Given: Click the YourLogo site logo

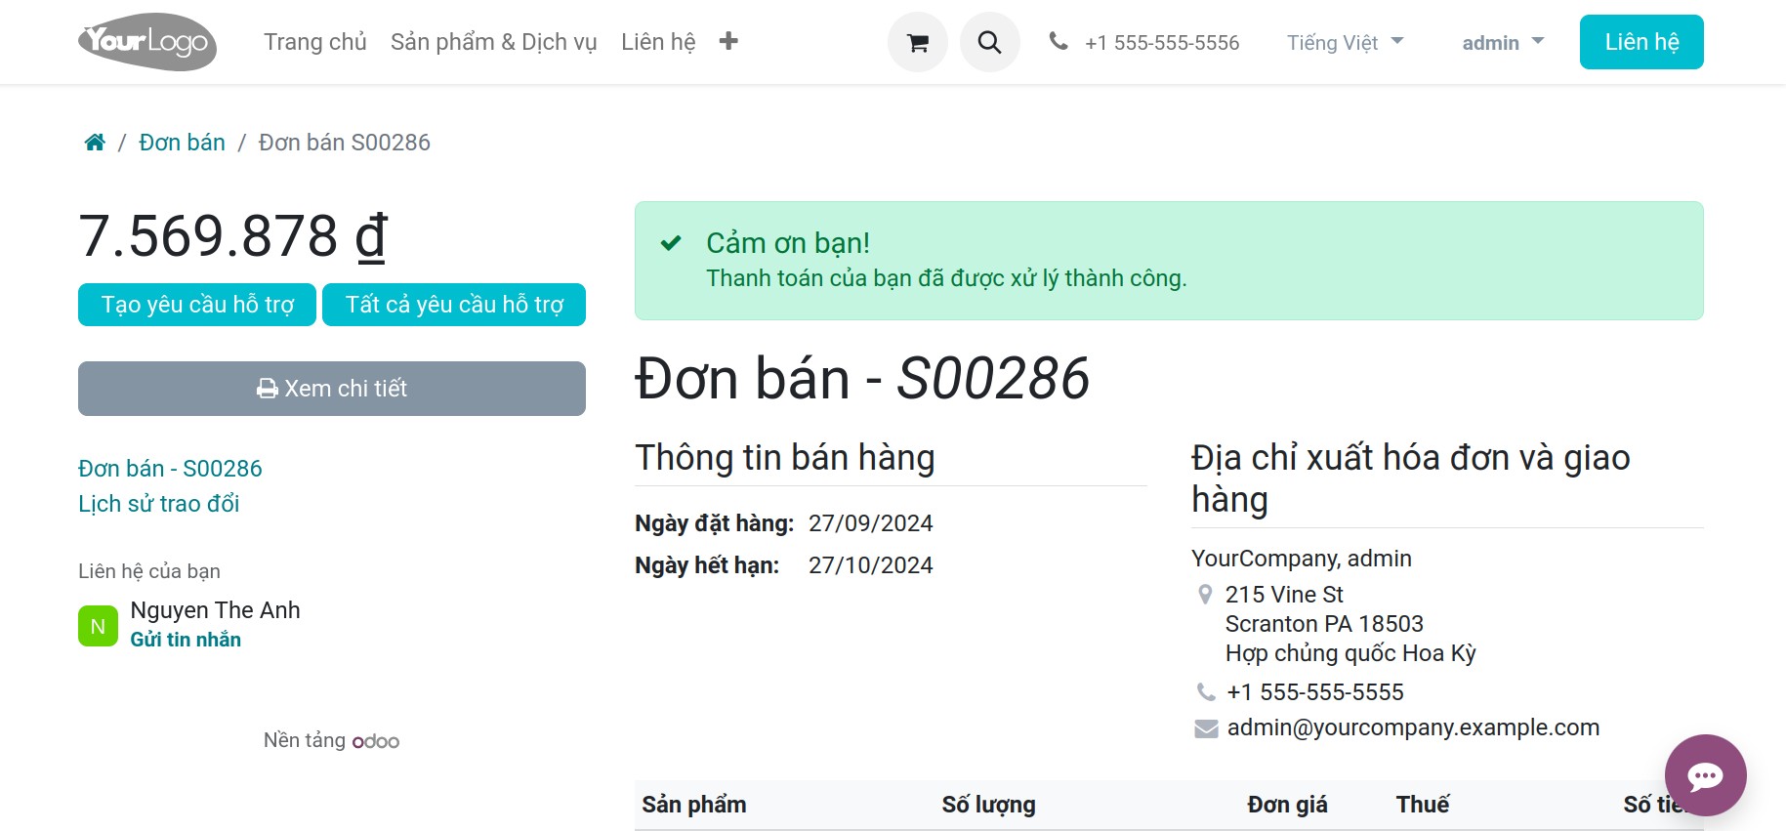Looking at the screenshot, I should click(147, 42).
